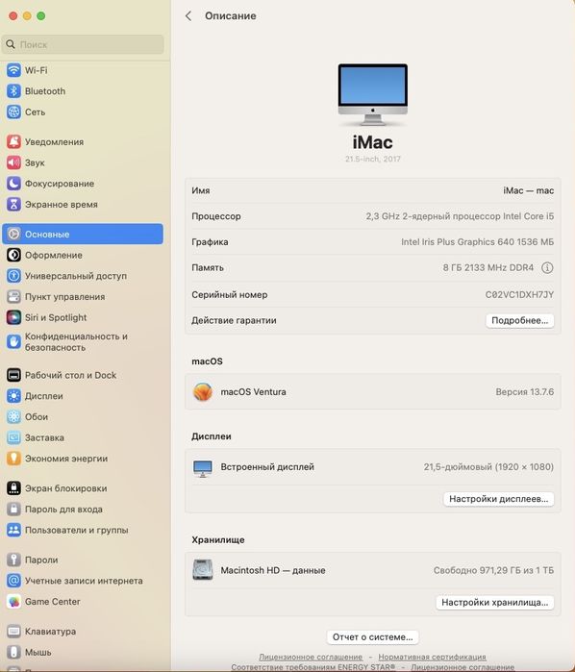Open the Экономия энергии bulb icon
The height and width of the screenshot is (672, 575).
tap(13, 459)
